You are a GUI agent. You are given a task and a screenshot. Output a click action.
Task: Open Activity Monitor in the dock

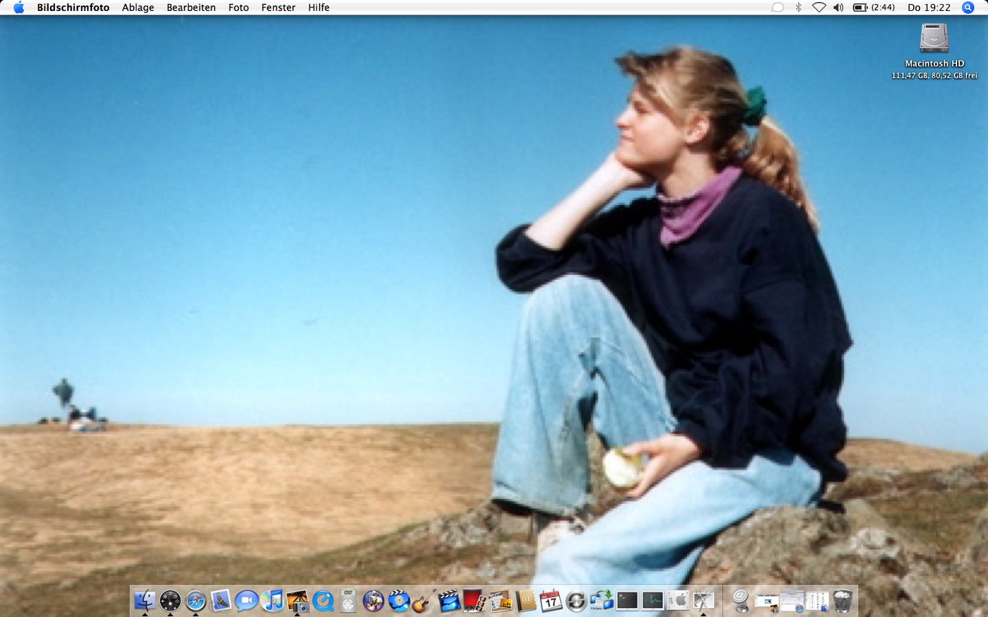click(652, 601)
